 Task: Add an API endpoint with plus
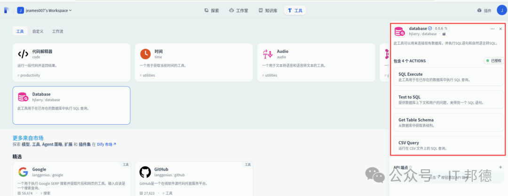tap(500, 167)
